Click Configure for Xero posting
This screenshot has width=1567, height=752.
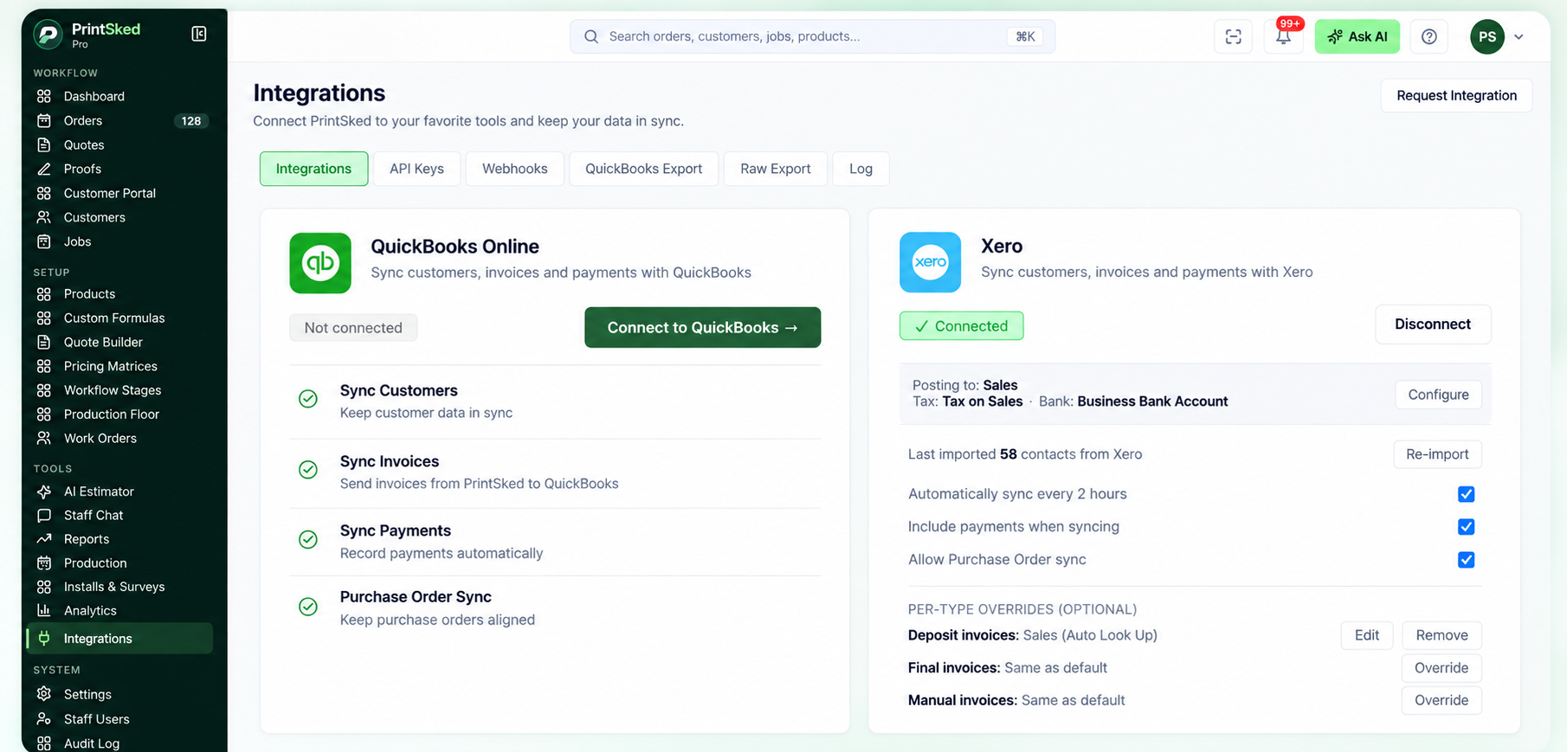tap(1438, 395)
